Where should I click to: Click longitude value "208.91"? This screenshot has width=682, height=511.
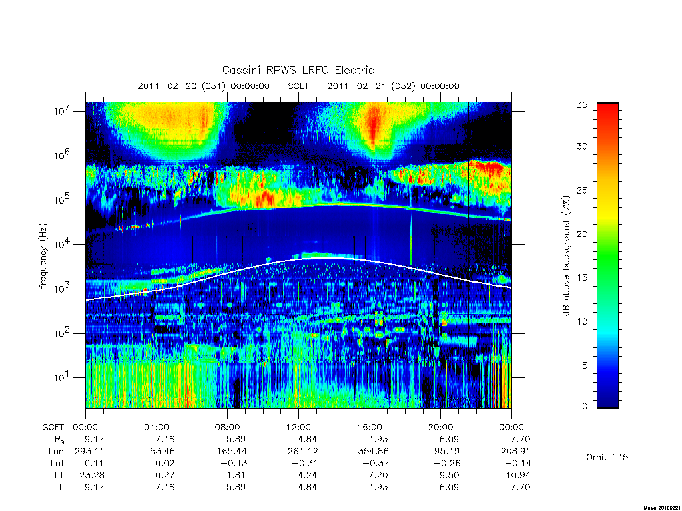point(515,452)
